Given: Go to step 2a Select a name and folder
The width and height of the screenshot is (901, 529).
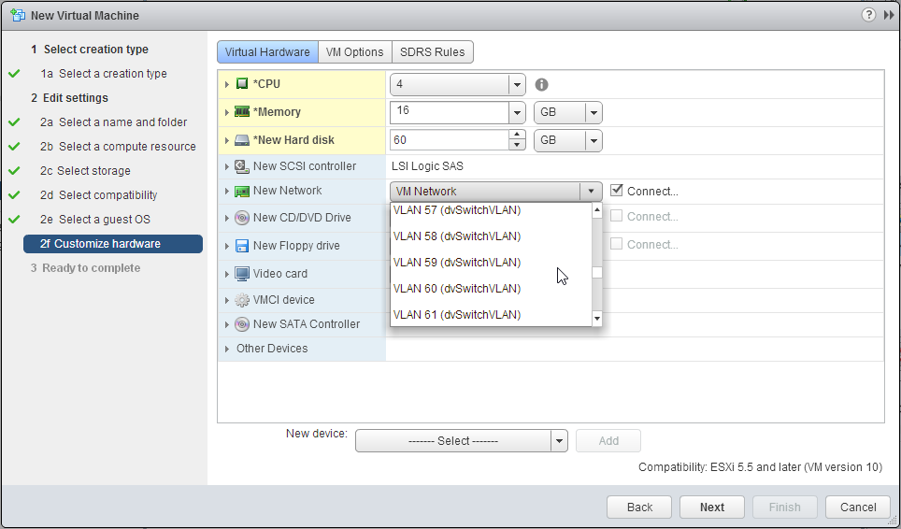Looking at the screenshot, I should [x=114, y=122].
